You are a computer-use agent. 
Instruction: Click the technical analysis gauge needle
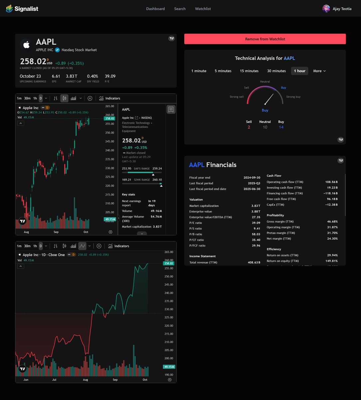click(x=269, y=99)
